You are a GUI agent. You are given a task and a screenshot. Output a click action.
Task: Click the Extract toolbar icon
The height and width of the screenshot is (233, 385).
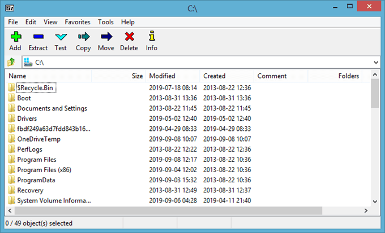click(x=38, y=37)
